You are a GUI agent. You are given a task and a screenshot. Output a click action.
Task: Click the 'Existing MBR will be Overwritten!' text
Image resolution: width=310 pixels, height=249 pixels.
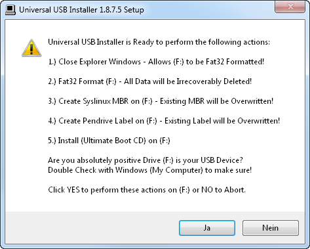pyautogui.click(x=216, y=101)
